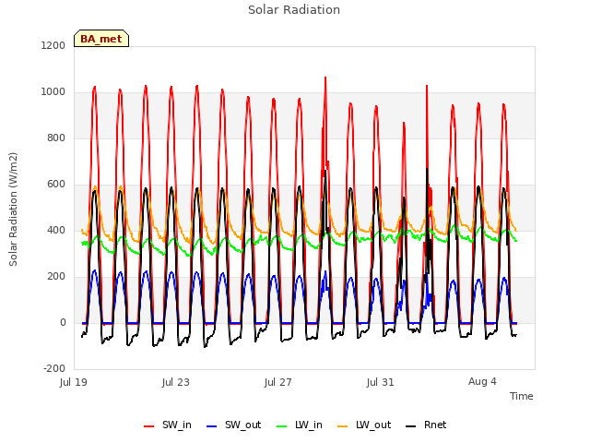This screenshot has height=443, width=590.
Task: Click the Jul 31 x-axis tick label
Action: [x=381, y=382]
